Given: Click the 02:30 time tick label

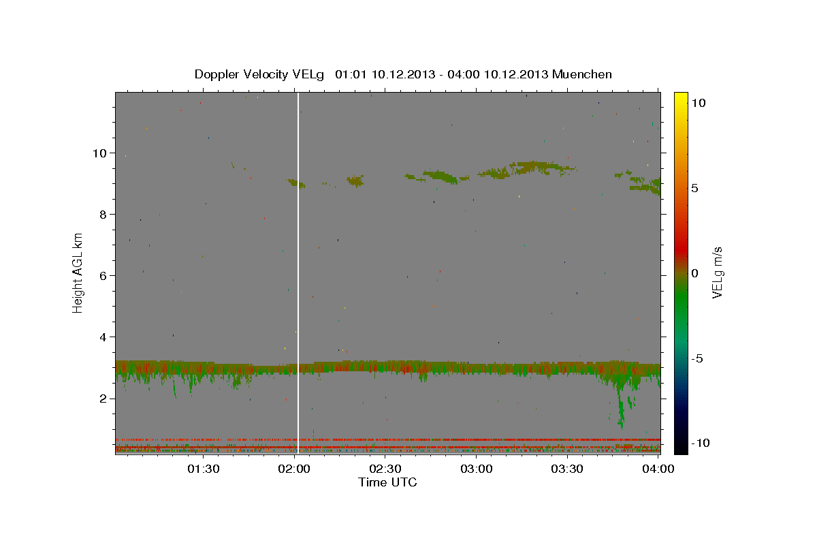Looking at the screenshot, I should click(385, 469).
